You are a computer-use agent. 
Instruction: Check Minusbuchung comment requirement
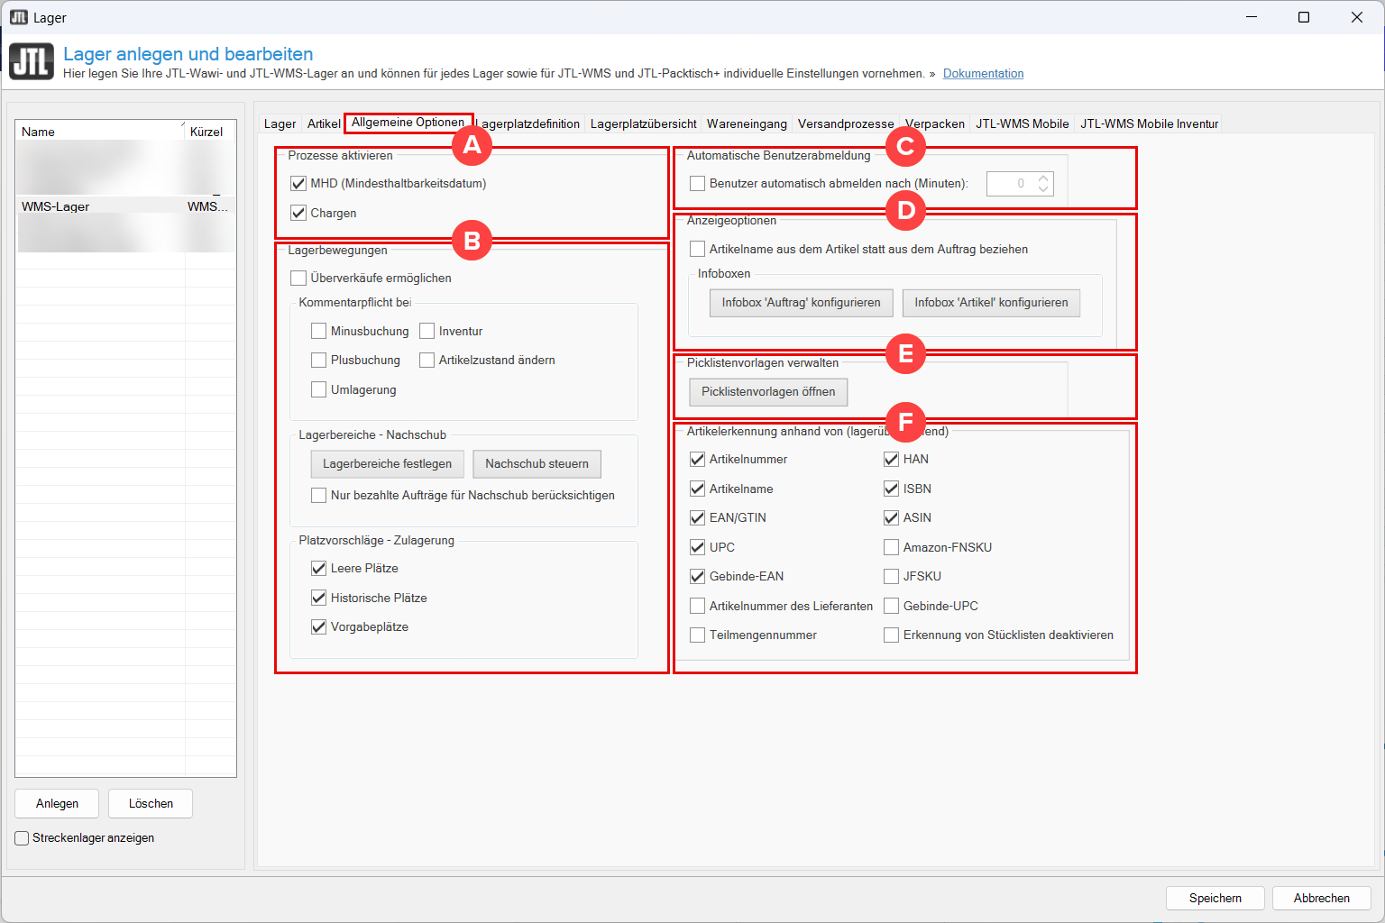point(318,332)
